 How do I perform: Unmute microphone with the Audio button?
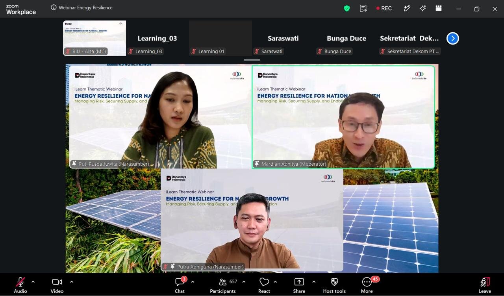[20, 285]
